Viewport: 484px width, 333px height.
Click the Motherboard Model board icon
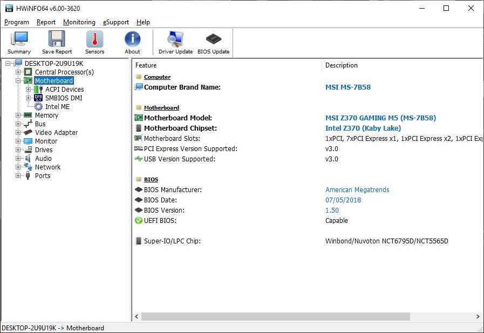pos(139,118)
